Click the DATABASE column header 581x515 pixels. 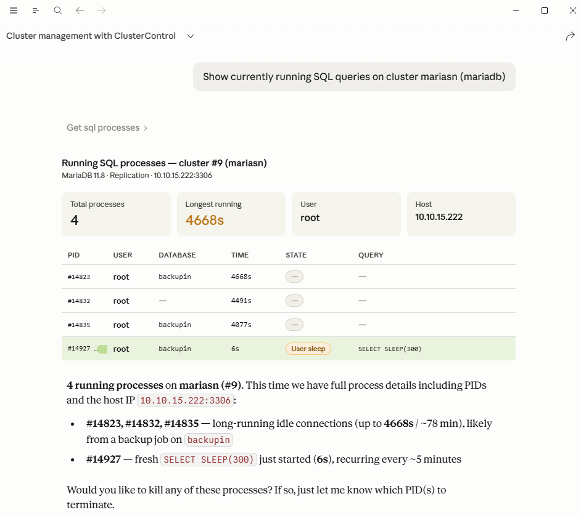177,255
